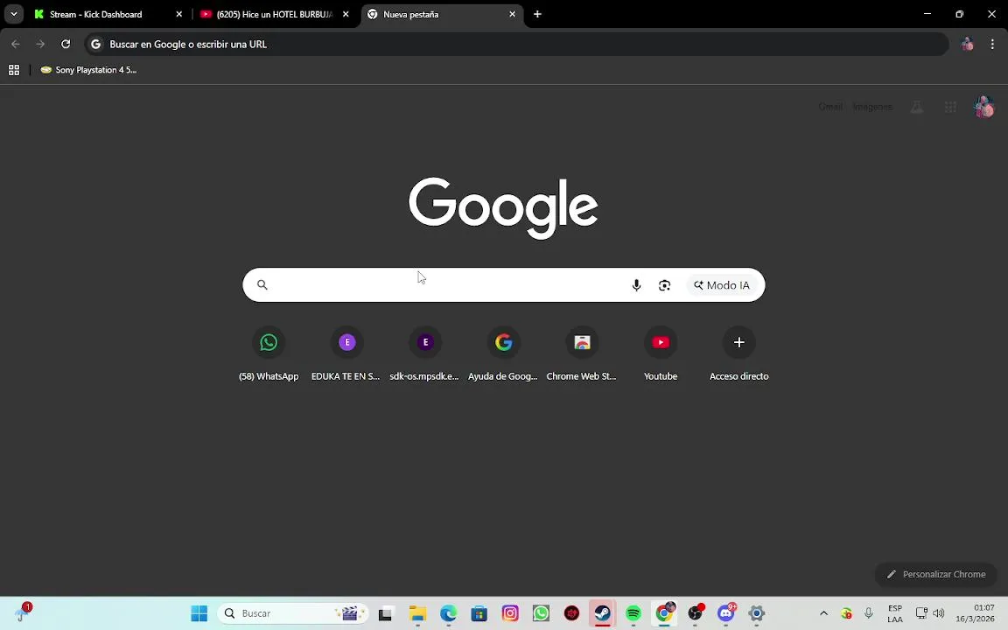Open Modo IA search mode
1008x630 pixels.
point(721,284)
